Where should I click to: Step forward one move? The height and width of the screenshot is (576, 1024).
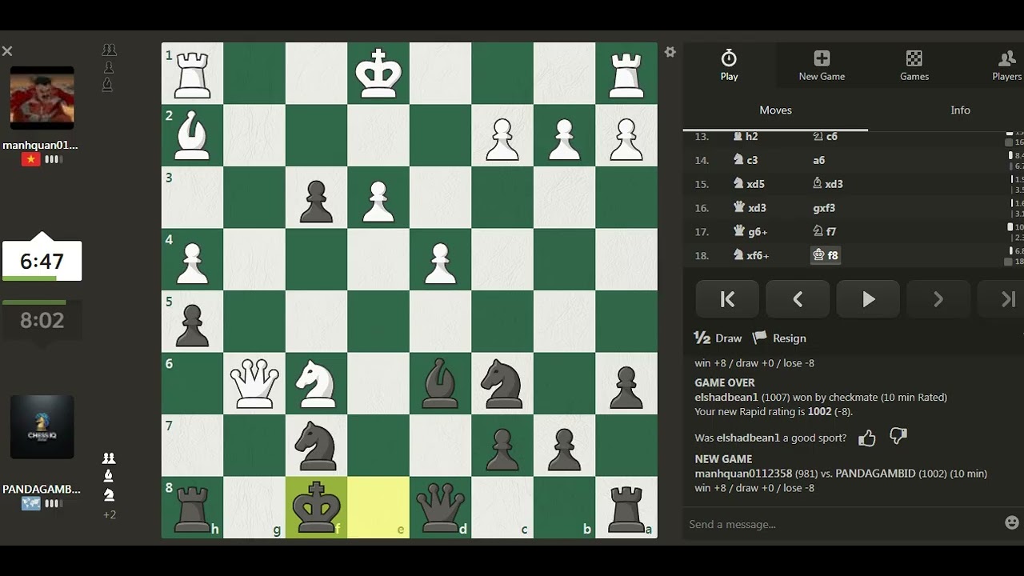coord(938,299)
